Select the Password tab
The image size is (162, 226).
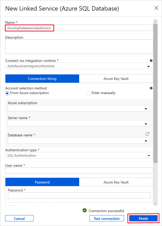42,182
